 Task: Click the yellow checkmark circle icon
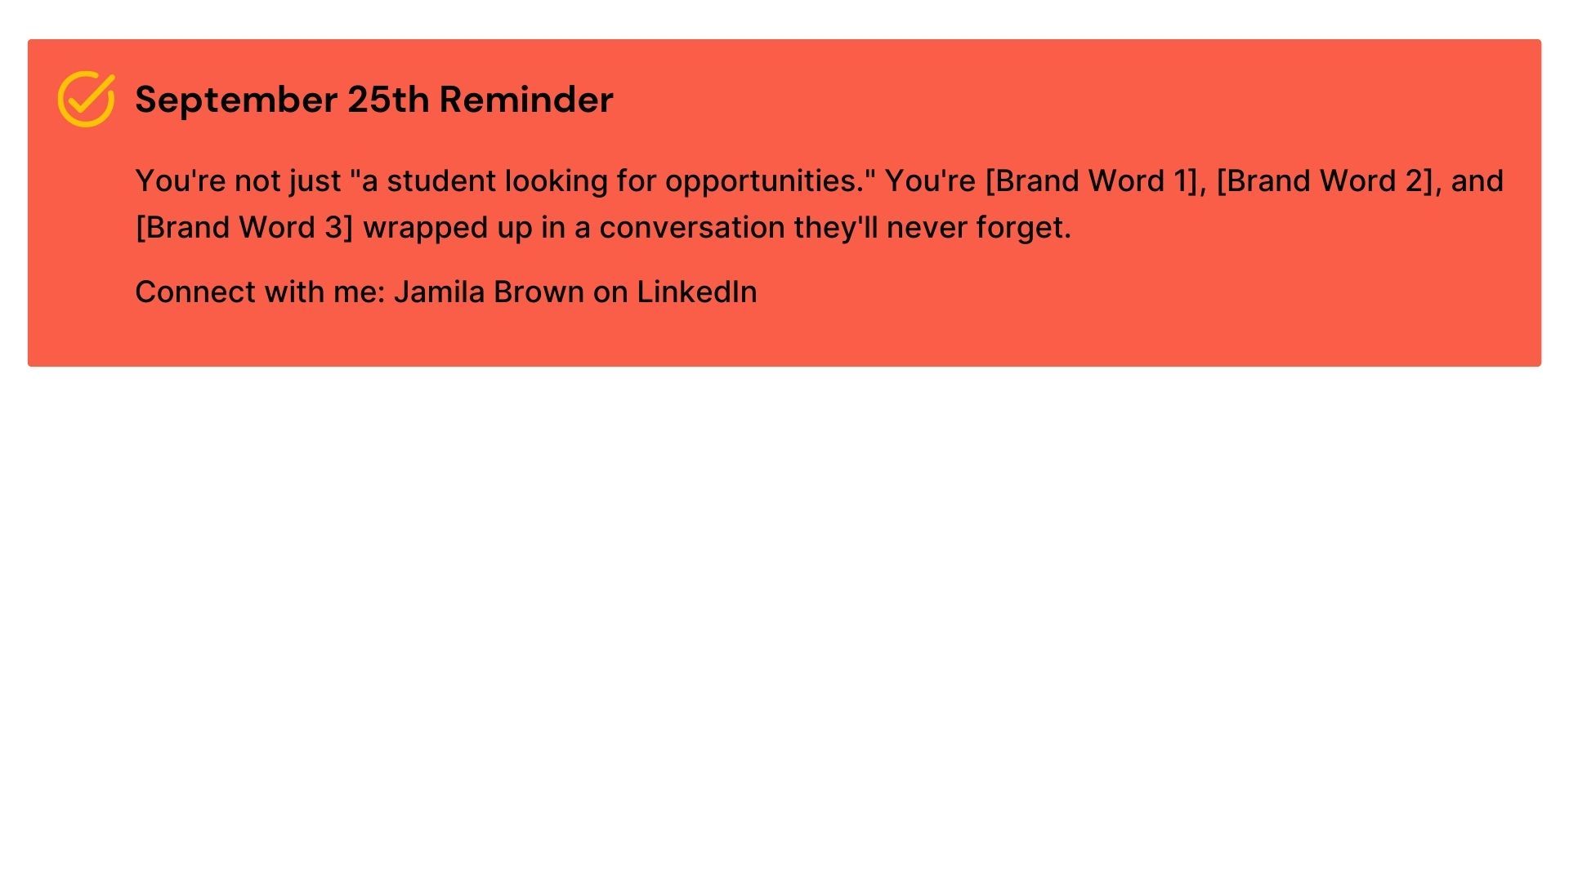[86, 99]
